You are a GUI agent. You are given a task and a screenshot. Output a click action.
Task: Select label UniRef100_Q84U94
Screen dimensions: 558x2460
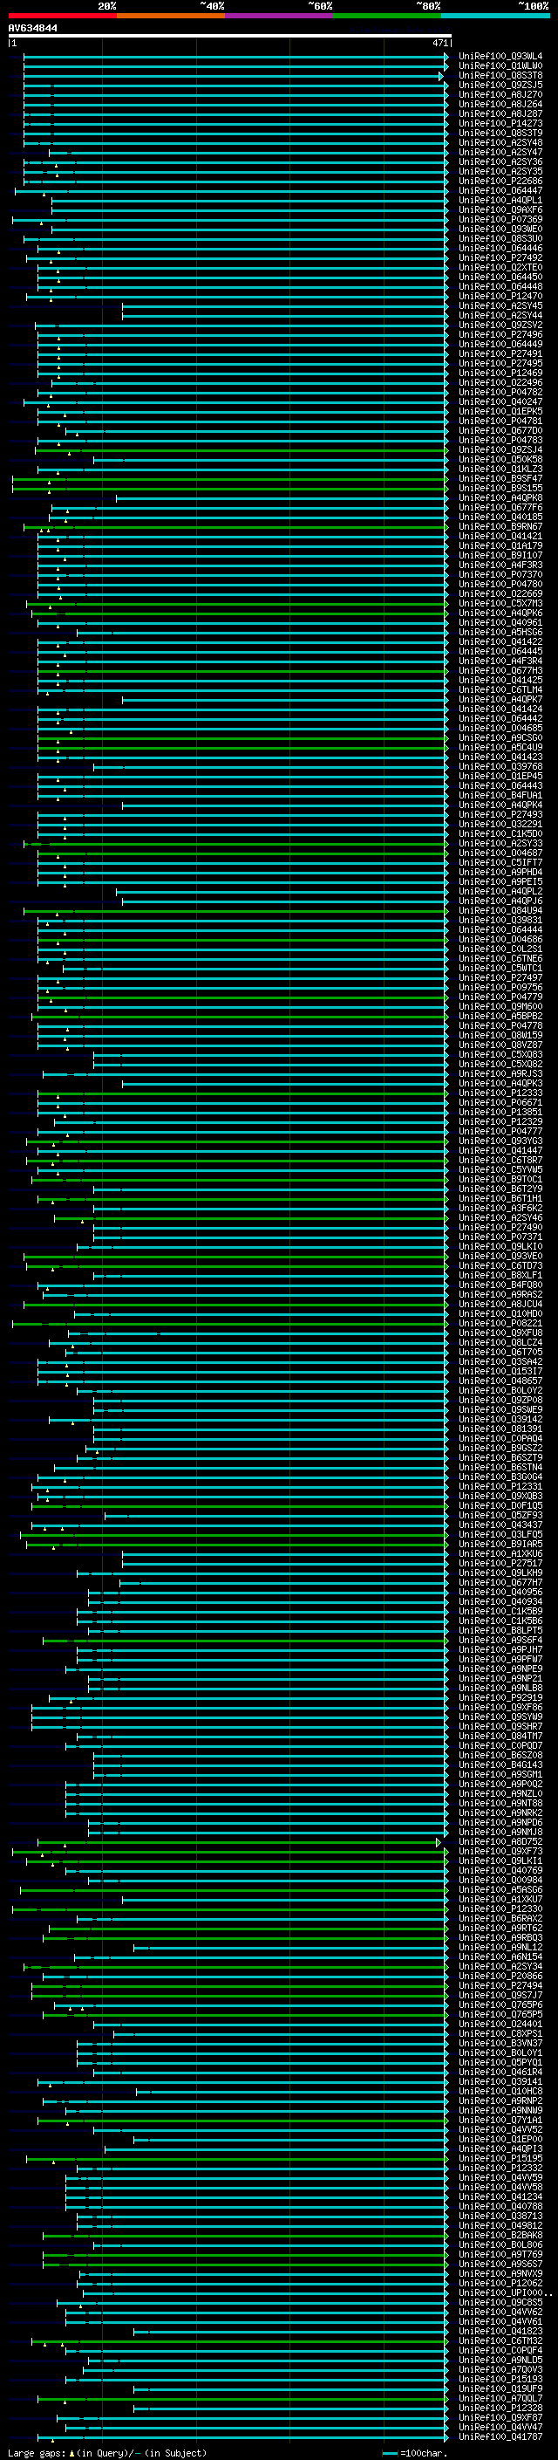[500, 911]
